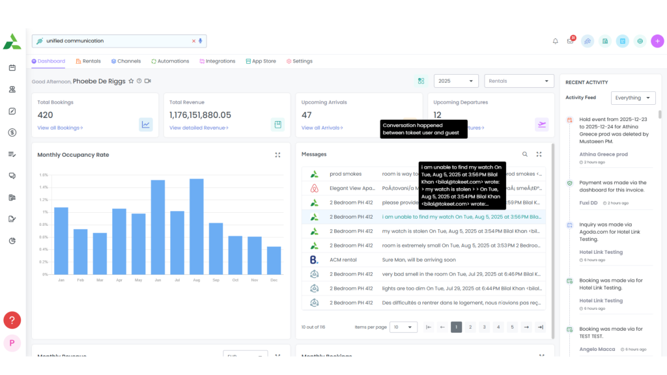667x375 pixels.
Task: Open the notification bell
Action: pyautogui.click(x=555, y=41)
